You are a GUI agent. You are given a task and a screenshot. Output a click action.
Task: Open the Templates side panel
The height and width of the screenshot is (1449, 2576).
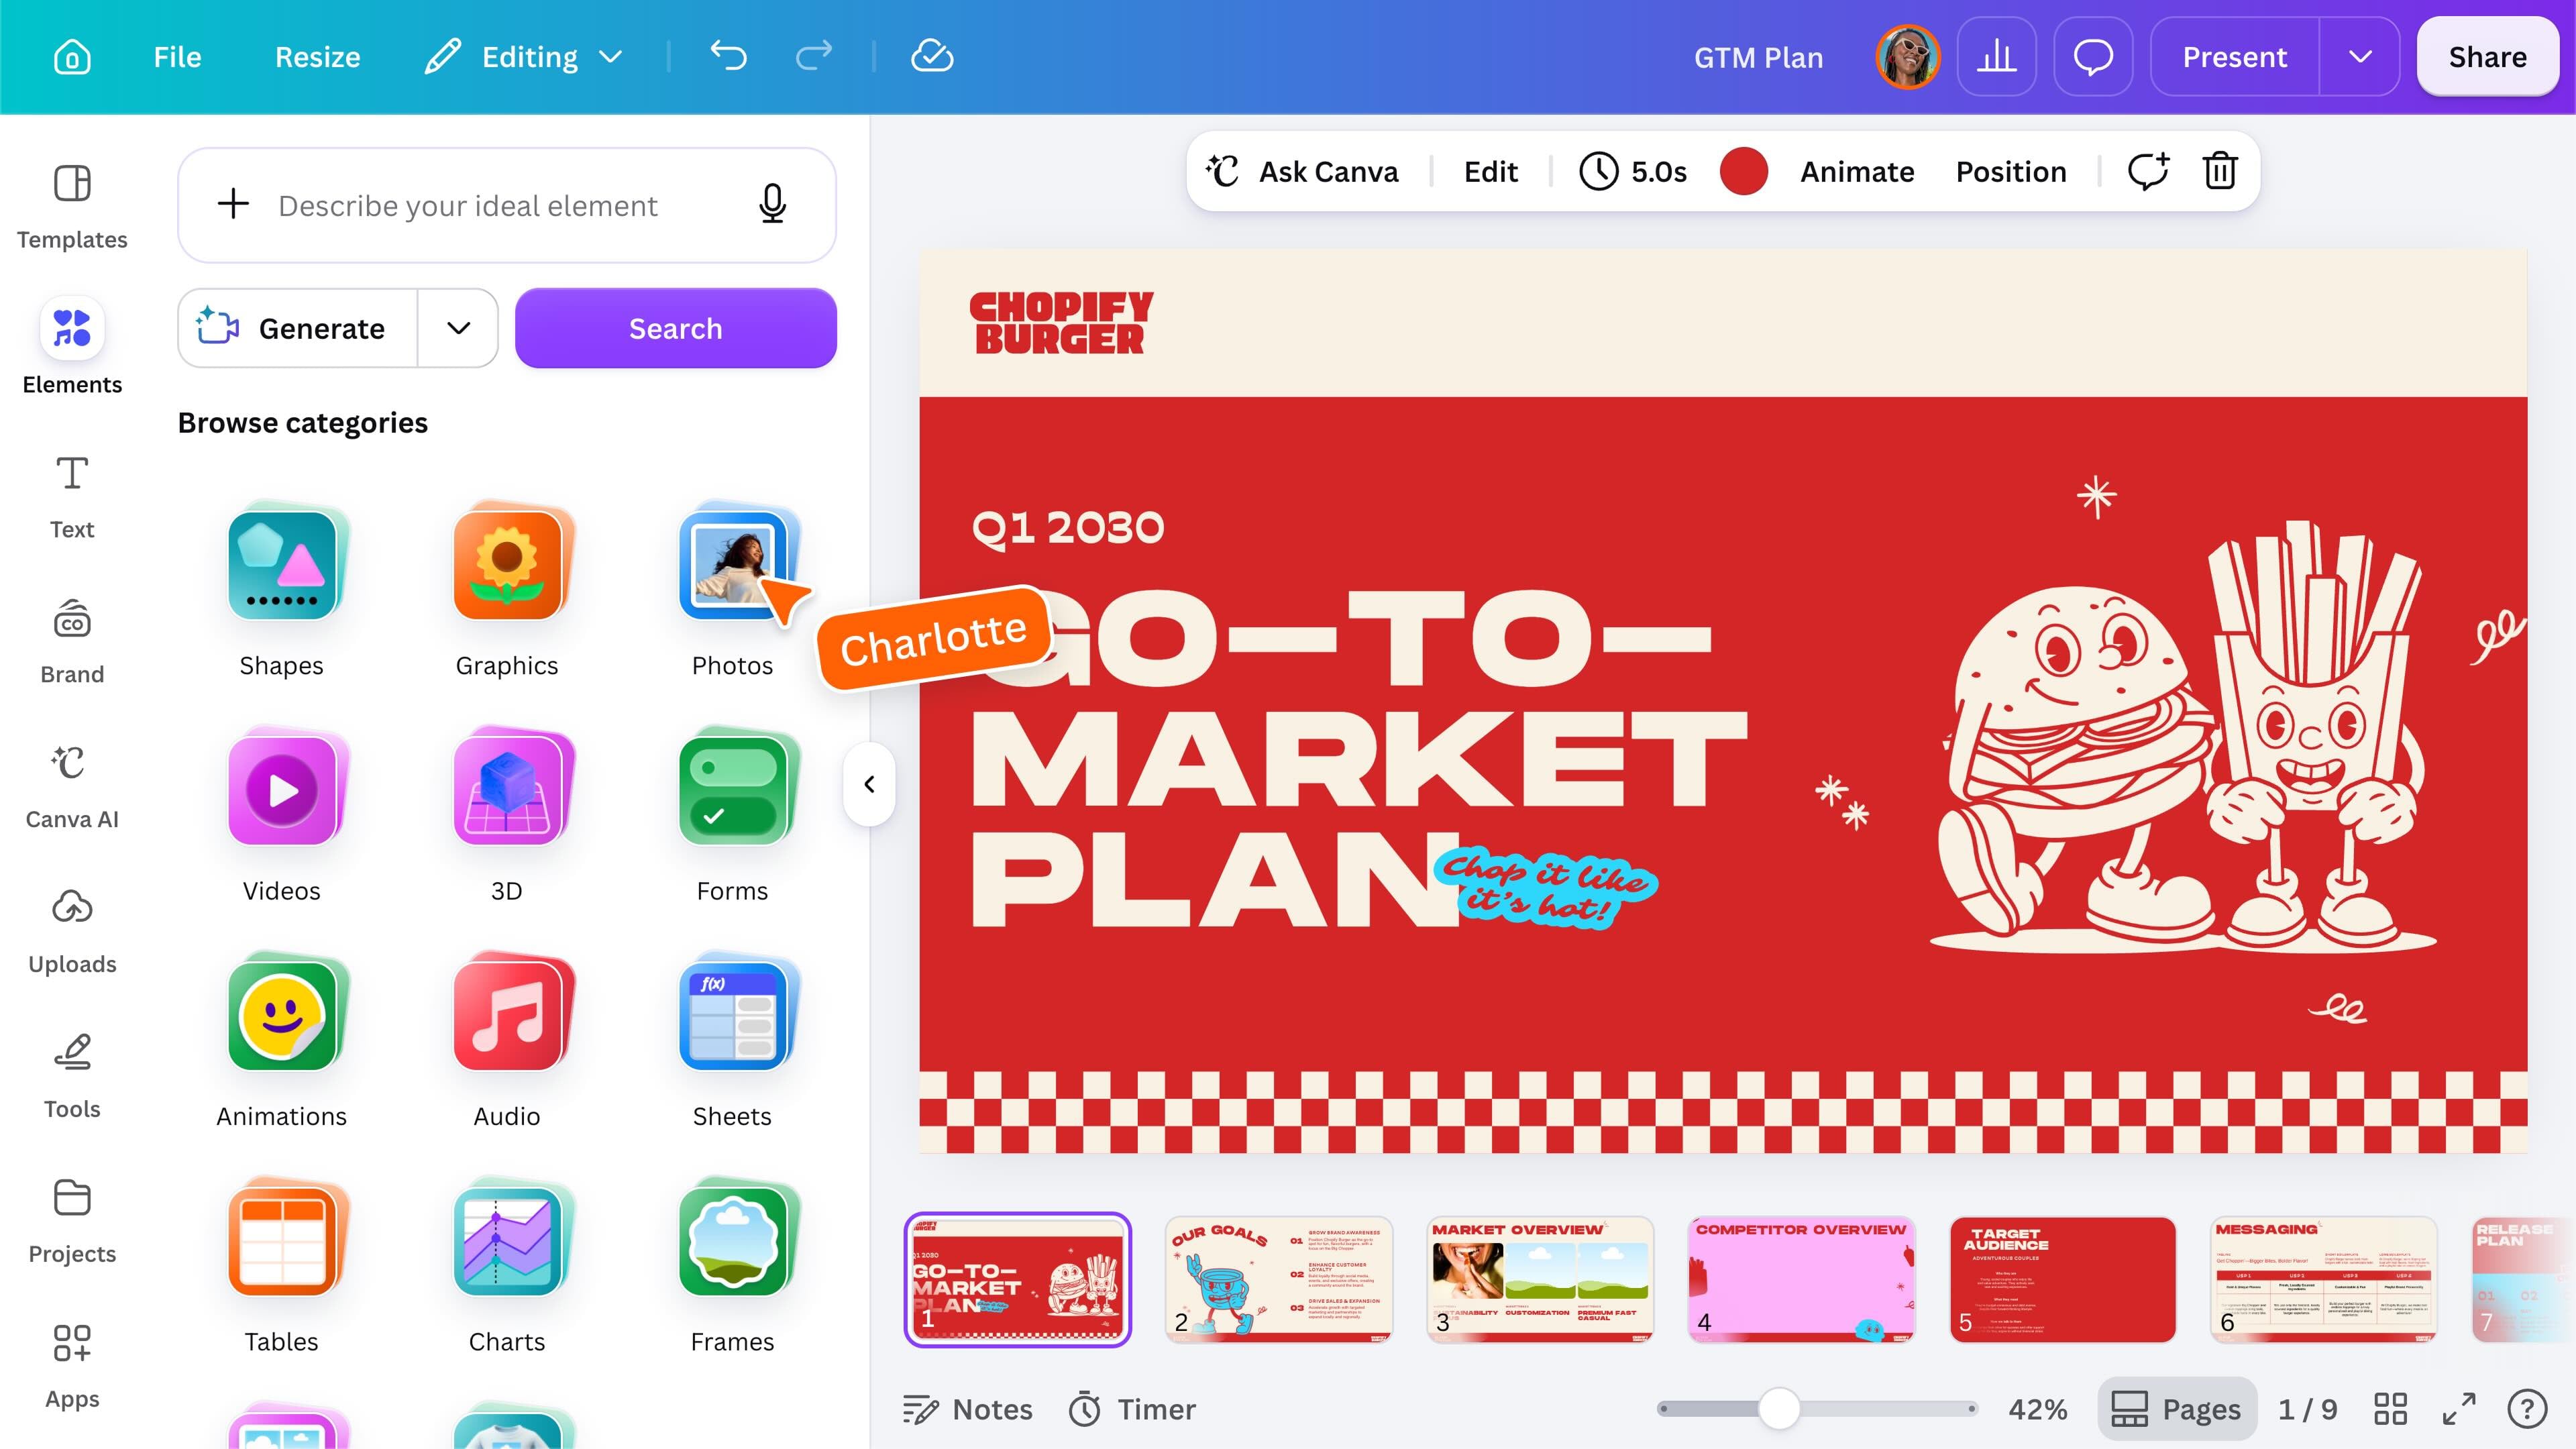click(x=72, y=207)
